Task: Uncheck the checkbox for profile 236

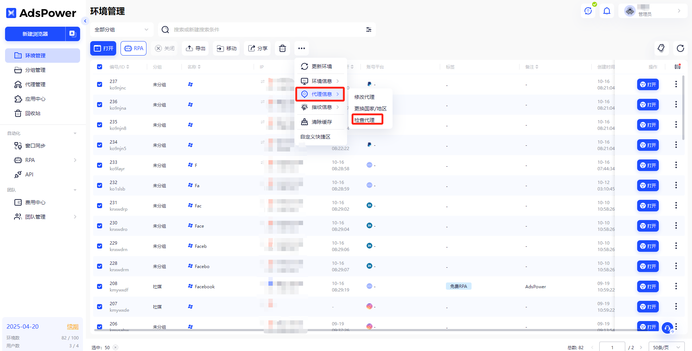Action: 100,105
